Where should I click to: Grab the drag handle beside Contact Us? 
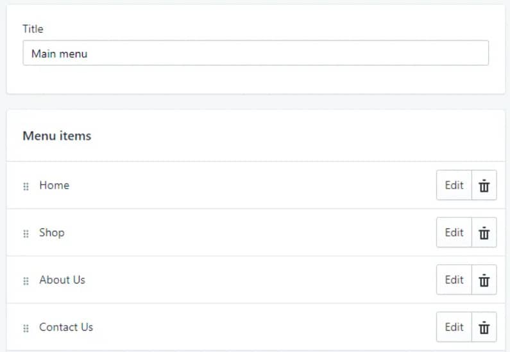coord(26,328)
